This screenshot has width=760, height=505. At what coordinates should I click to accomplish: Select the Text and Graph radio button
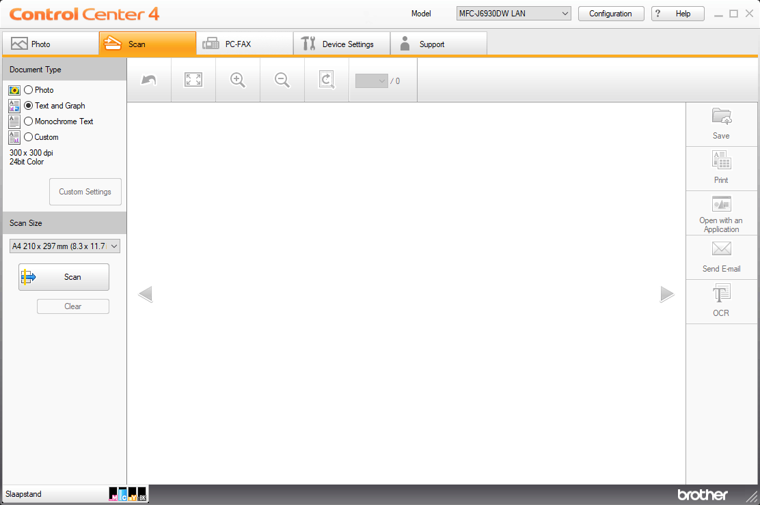click(x=29, y=106)
